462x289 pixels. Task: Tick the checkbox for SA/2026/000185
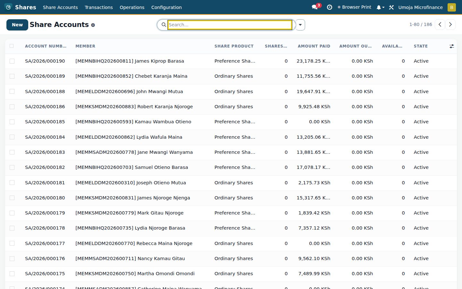[12, 122]
